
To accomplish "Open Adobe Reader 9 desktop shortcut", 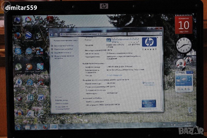I will pos(50,20).
